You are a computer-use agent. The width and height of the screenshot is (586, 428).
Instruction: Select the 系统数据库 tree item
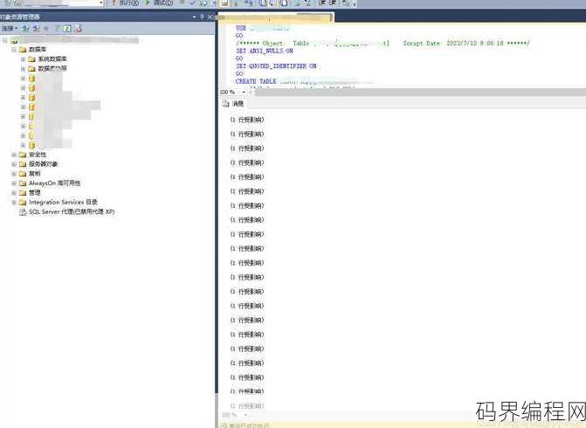click(x=52, y=59)
